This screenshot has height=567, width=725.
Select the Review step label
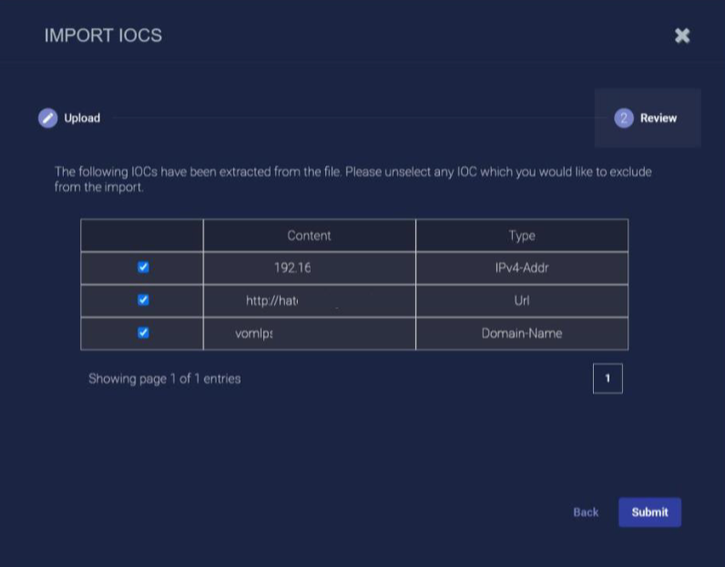pos(658,118)
